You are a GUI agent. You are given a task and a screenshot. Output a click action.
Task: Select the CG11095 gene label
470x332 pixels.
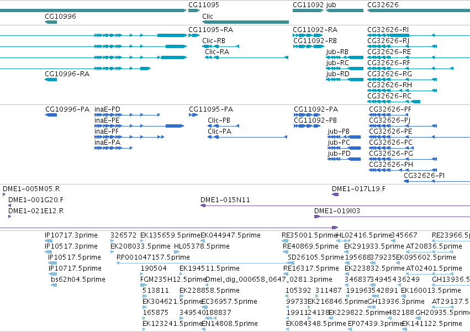point(204,5)
